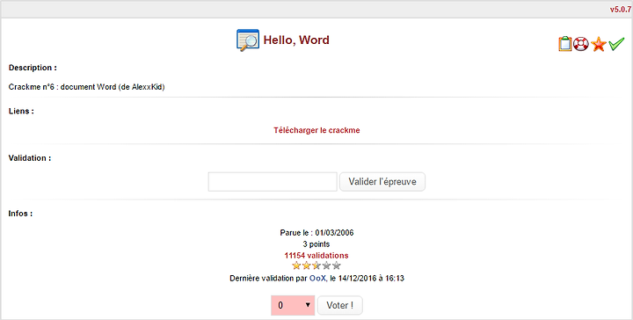Click the orange star favorite icon
Viewport: 633px width, 320px height.
click(x=599, y=44)
